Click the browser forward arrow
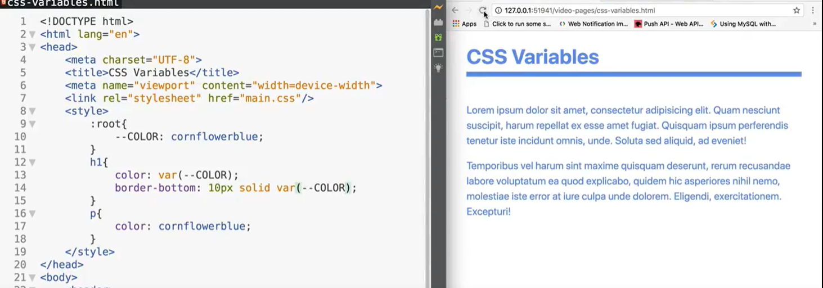This screenshot has height=288, width=823. tap(469, 10)
